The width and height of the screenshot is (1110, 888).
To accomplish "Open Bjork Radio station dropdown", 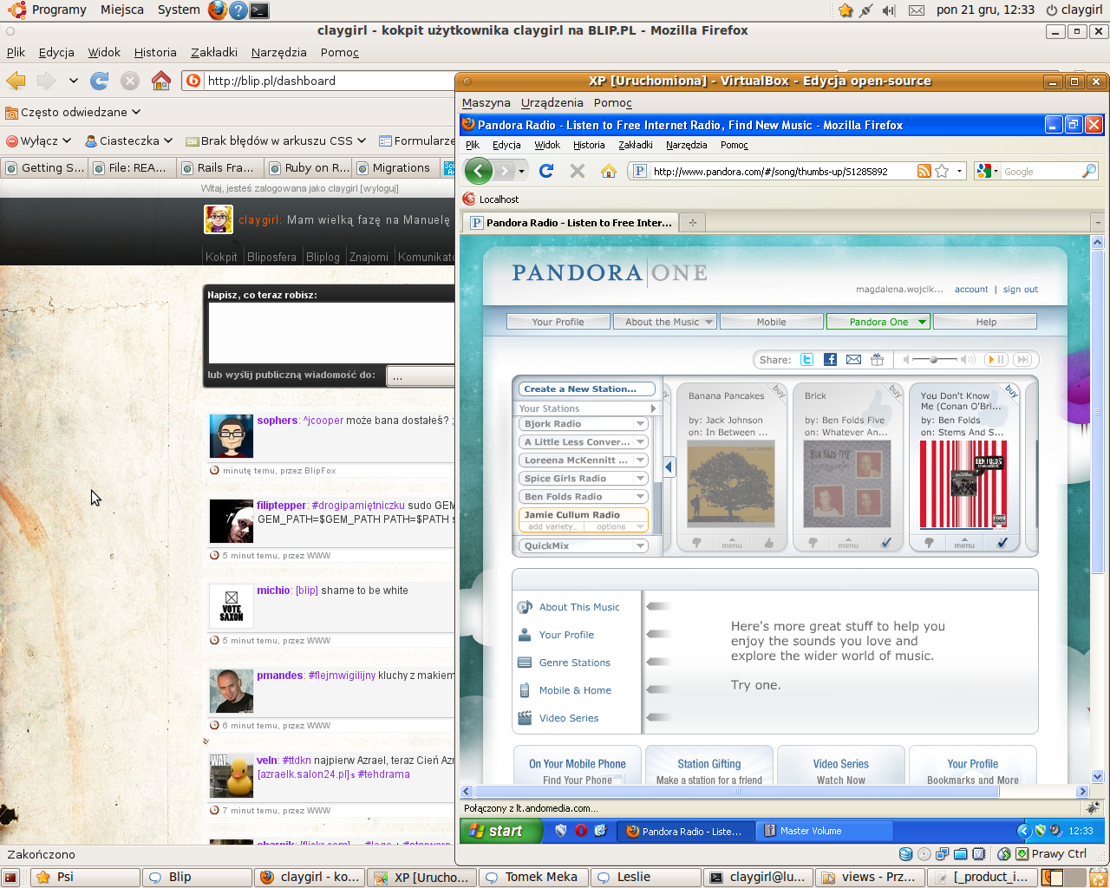I will (x=641, y=424).
